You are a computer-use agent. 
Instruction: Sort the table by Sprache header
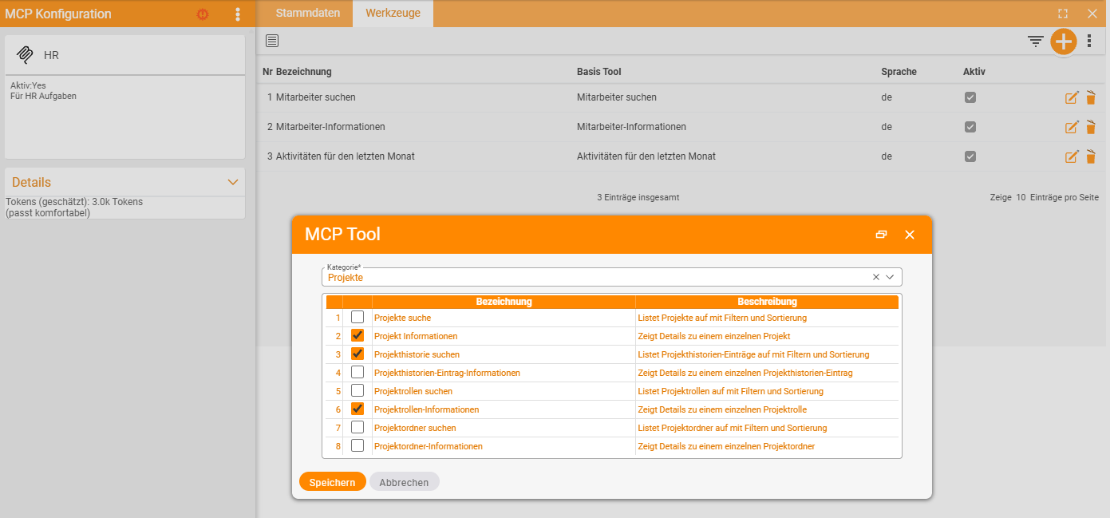pyautogui.click(x=899, y=72)
